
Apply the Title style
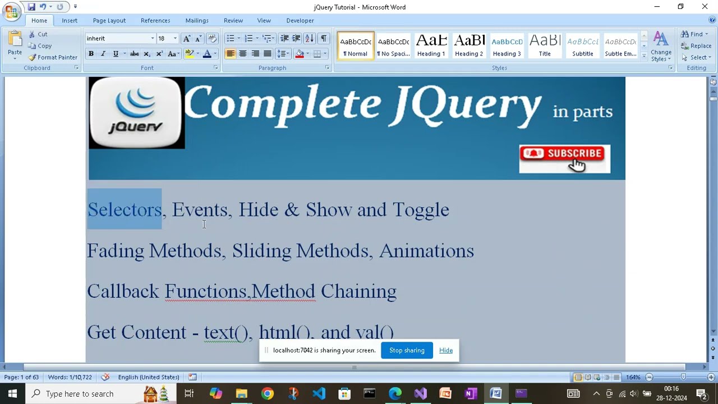click(545, 45)
